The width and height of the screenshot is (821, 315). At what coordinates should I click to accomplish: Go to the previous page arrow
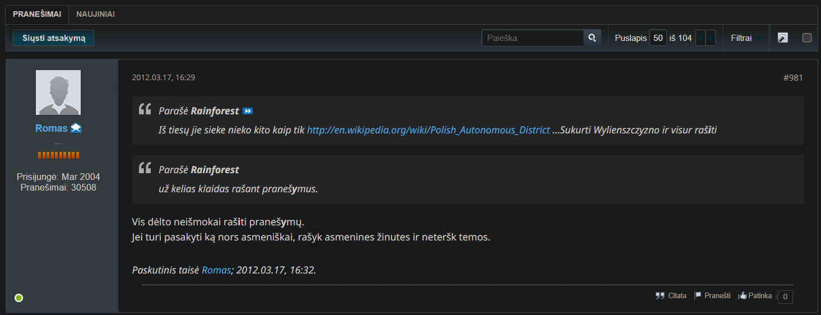tap(701, 38)
